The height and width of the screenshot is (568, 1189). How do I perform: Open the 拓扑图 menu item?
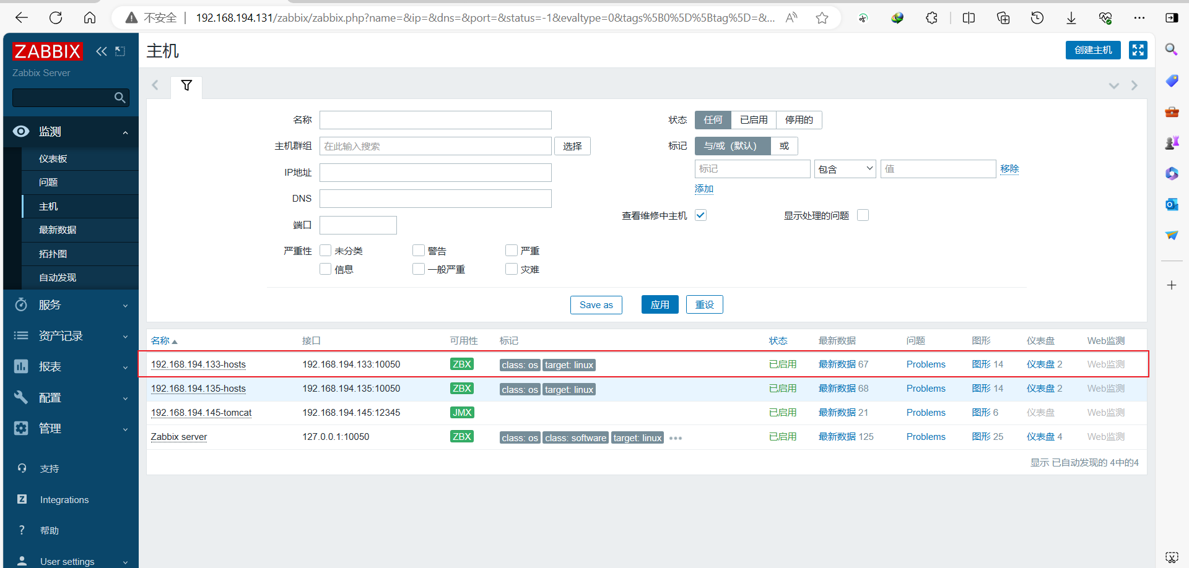tap(80, 254)
